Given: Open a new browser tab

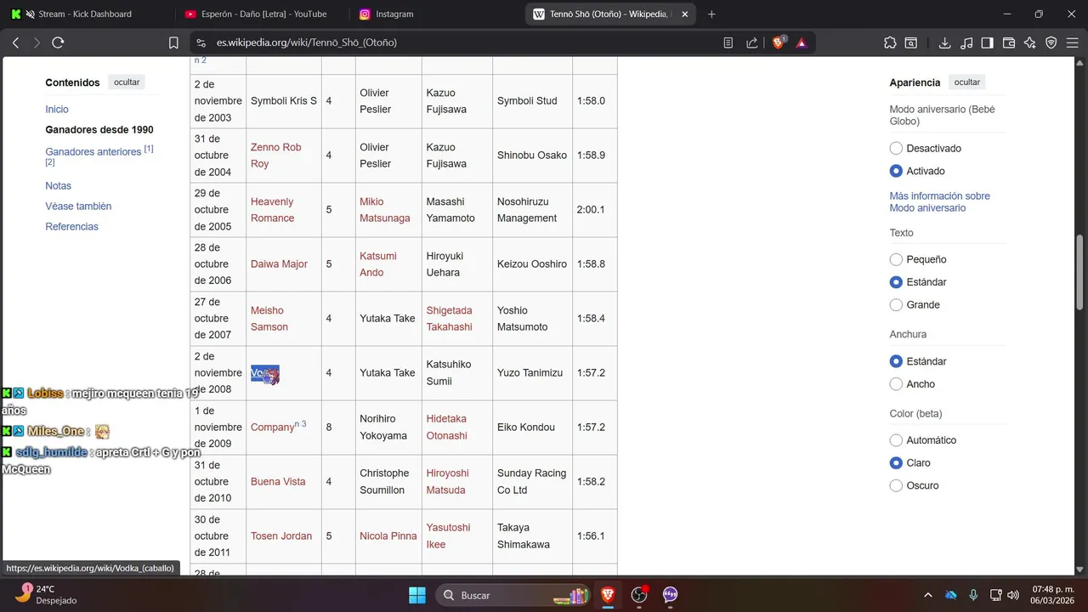Looking at the screenshot, I should (711, 14).
